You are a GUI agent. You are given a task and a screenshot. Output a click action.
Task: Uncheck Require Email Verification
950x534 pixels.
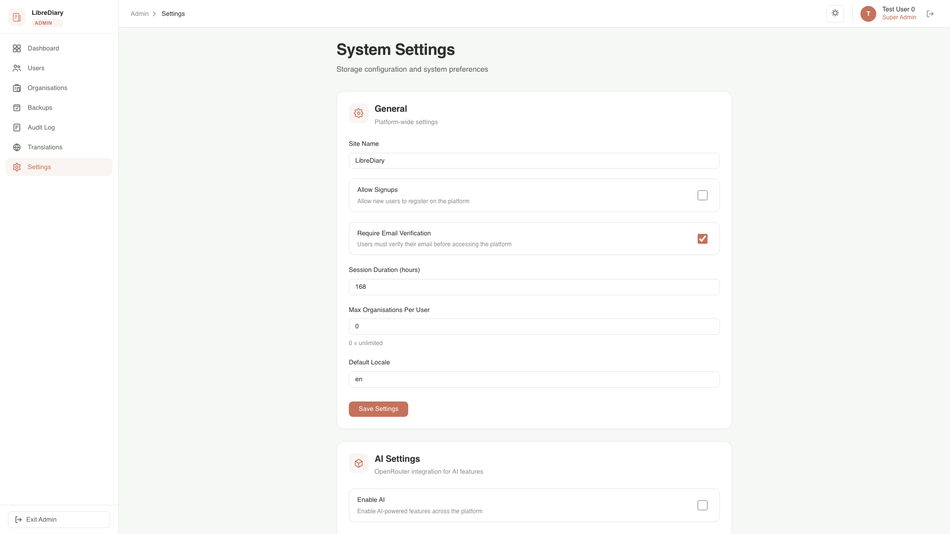click(x=703, y=239)
